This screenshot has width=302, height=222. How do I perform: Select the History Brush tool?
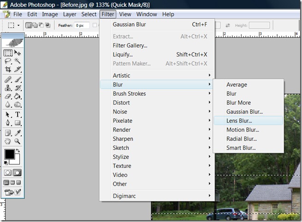[x=18, y=88]
